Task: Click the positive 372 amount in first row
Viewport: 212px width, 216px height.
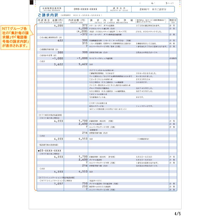Action: [x=85, y=25]
